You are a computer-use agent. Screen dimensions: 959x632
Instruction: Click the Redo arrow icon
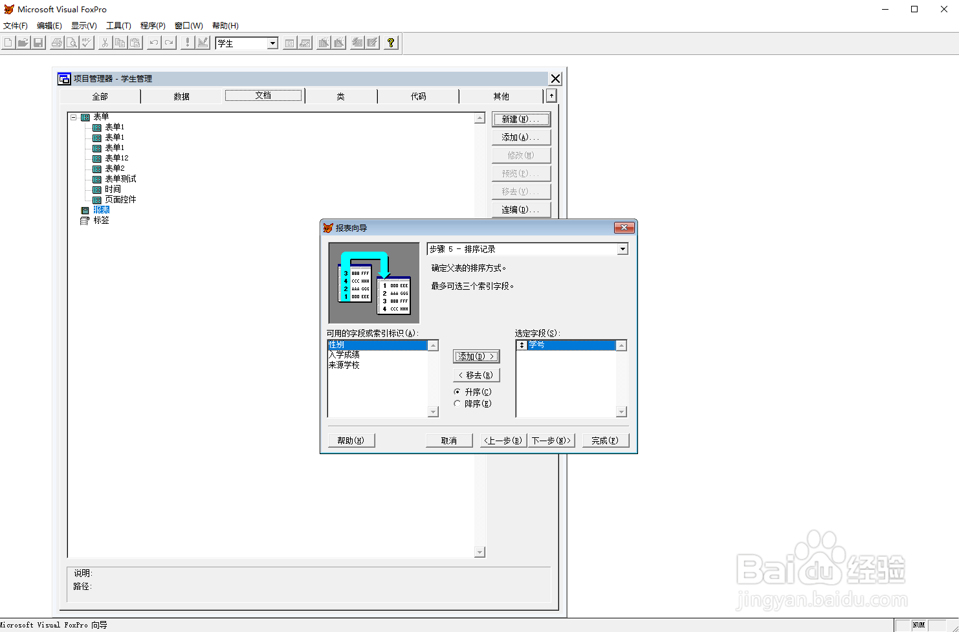[x=169, y=43]
